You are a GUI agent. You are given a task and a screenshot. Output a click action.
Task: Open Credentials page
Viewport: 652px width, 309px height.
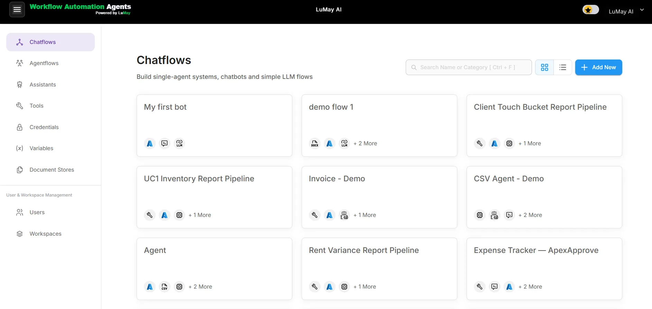50,127
